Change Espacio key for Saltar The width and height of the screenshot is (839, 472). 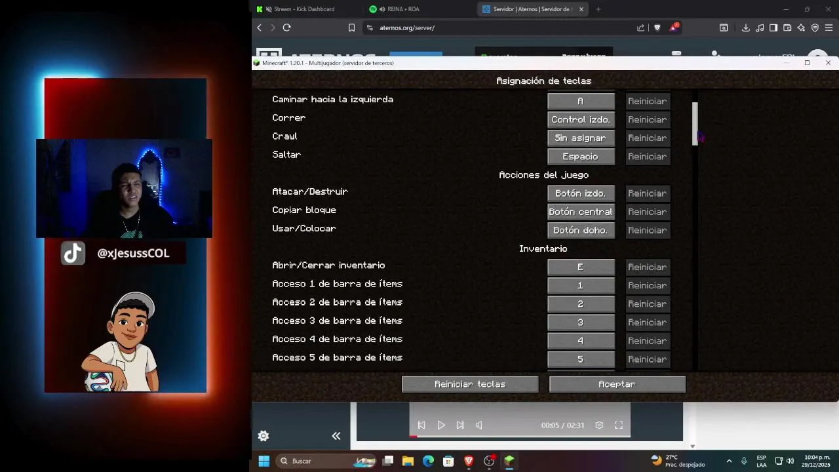pos(581,156)
